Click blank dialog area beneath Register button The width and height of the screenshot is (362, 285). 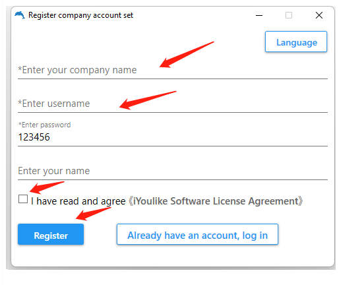click(x=51, y=255)
